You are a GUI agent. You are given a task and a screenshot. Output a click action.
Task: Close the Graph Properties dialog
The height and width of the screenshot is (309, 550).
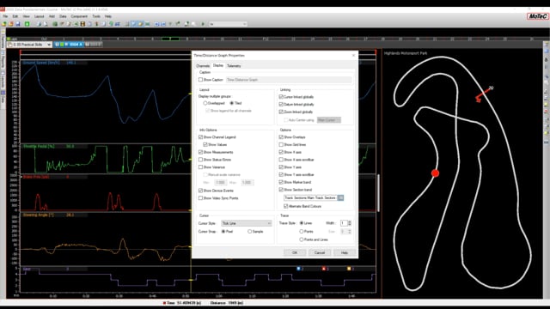coord(353,55)
